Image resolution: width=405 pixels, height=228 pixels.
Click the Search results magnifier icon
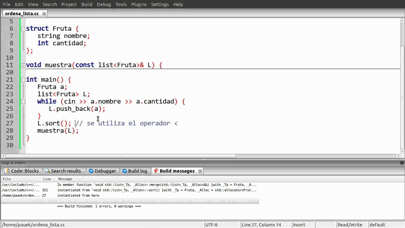[x=48, y=171]
